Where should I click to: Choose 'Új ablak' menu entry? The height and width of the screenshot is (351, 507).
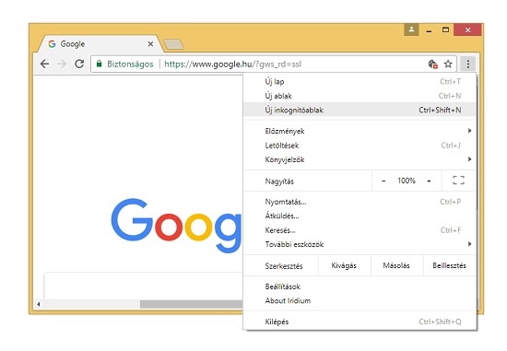360,96
